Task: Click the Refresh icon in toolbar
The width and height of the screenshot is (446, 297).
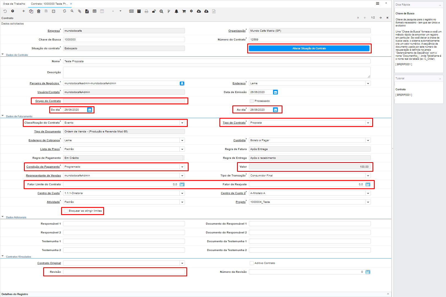Action: [x=64, y=11]
